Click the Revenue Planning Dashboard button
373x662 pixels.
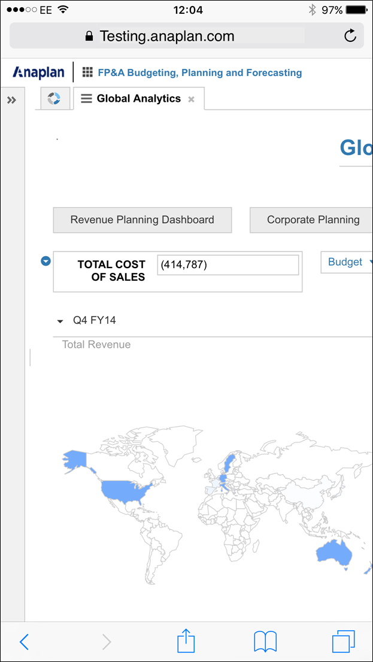[142, 220]
